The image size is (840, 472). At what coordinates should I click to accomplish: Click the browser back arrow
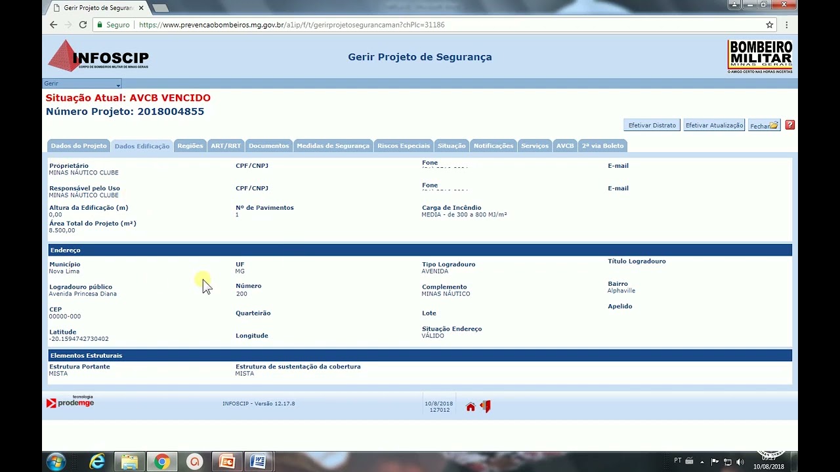coord(53,25)
